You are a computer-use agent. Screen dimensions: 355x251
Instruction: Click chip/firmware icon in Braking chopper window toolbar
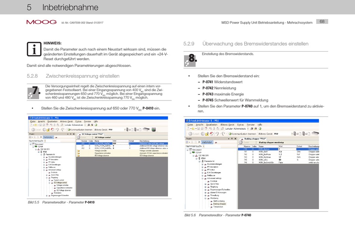point(315,134)
